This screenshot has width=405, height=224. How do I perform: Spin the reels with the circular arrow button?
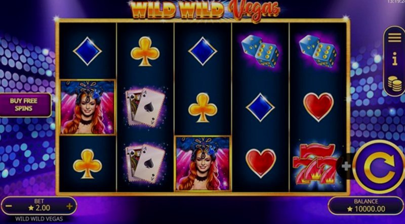(x=379, y=167)
